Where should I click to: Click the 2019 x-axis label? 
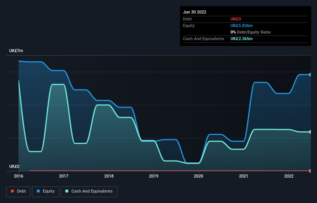(154, 176)
